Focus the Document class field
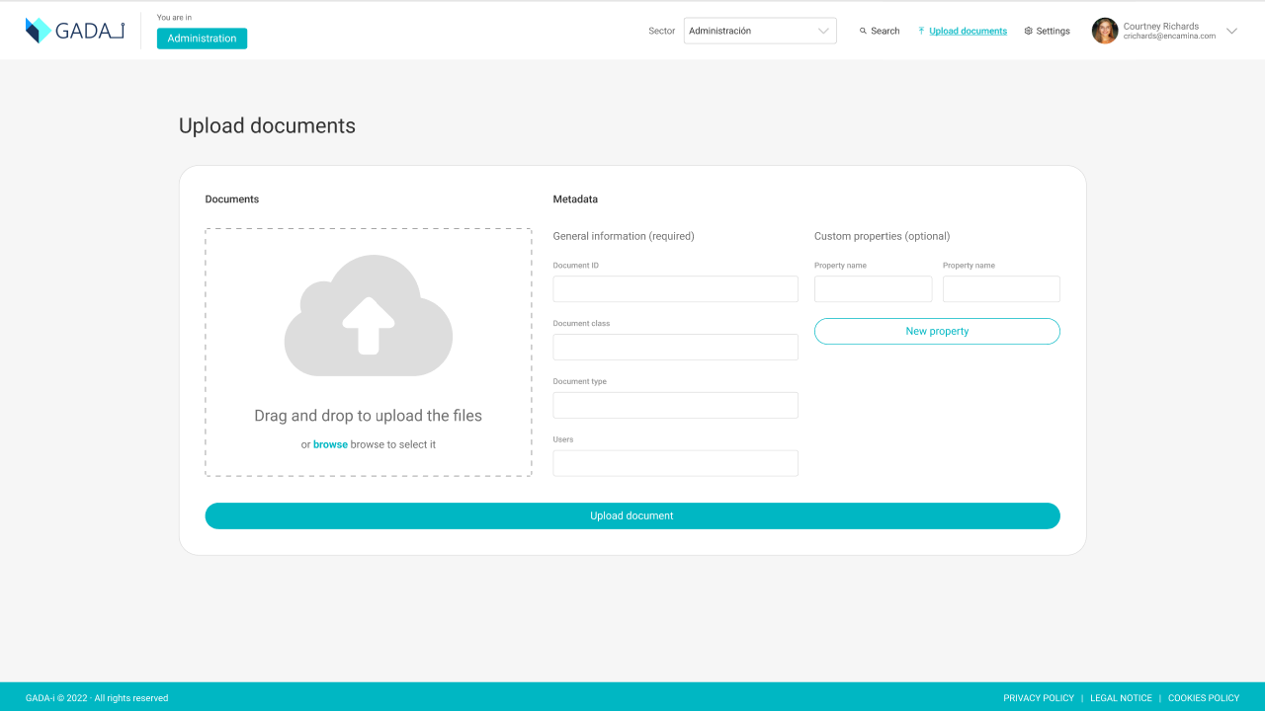 coord(675,348)
